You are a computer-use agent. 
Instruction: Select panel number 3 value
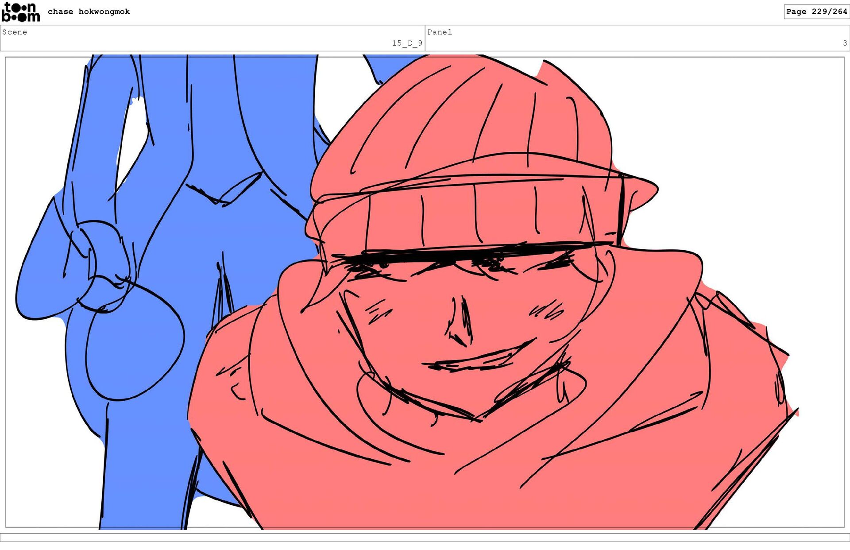[844, 43]
